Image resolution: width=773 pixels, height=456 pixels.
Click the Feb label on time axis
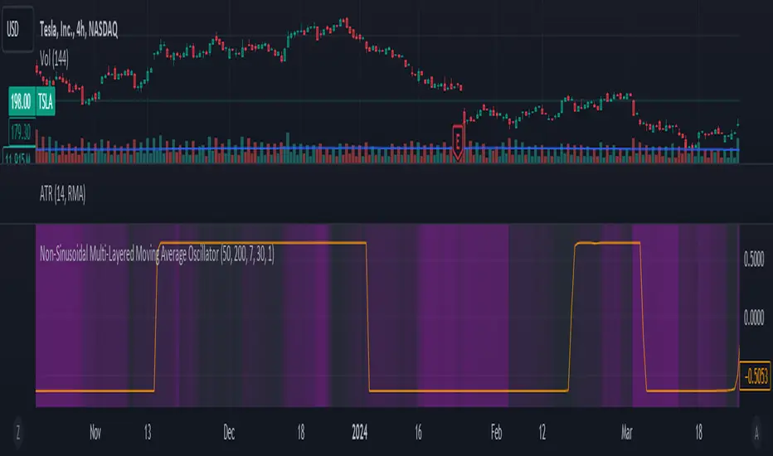point(496,432)
